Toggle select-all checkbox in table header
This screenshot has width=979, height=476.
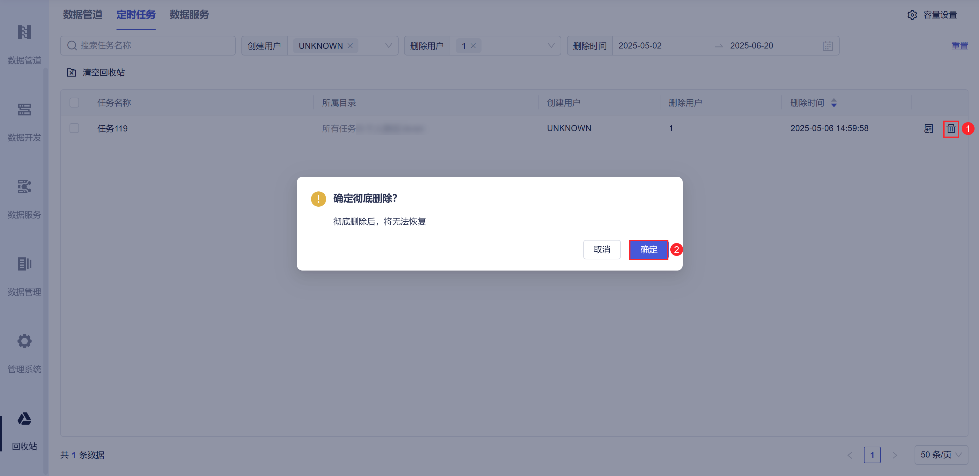tap(74, 103)
